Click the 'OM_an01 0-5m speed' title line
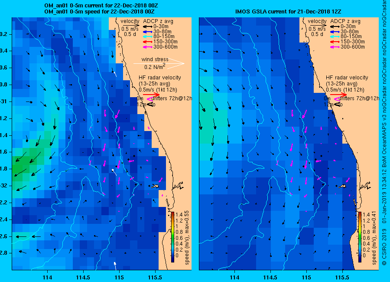 point(99,12)
